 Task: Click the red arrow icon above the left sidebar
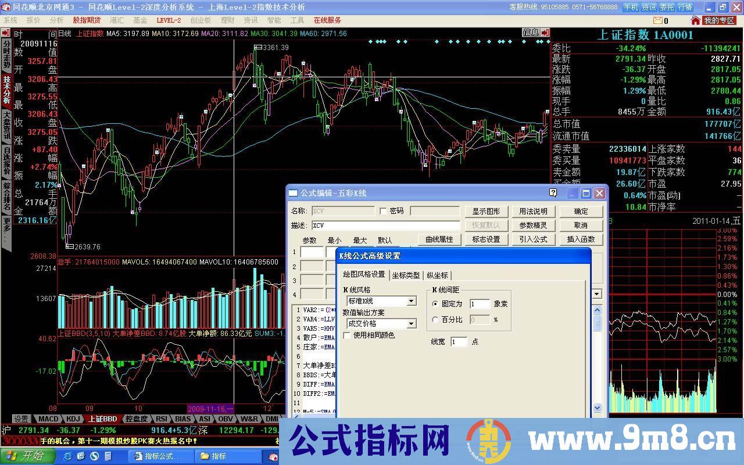[5, 33]
